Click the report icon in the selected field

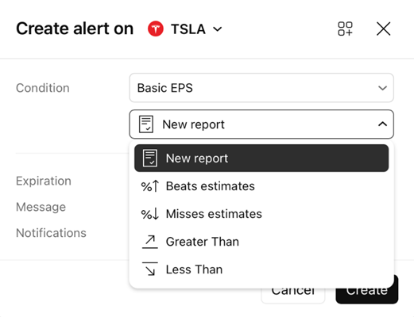click(x=146, y=124)
